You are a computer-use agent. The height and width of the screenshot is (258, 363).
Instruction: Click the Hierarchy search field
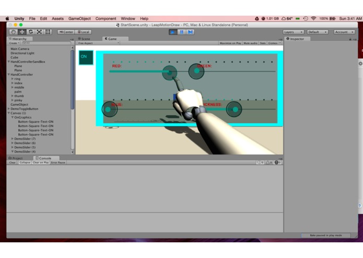(46, 43)
